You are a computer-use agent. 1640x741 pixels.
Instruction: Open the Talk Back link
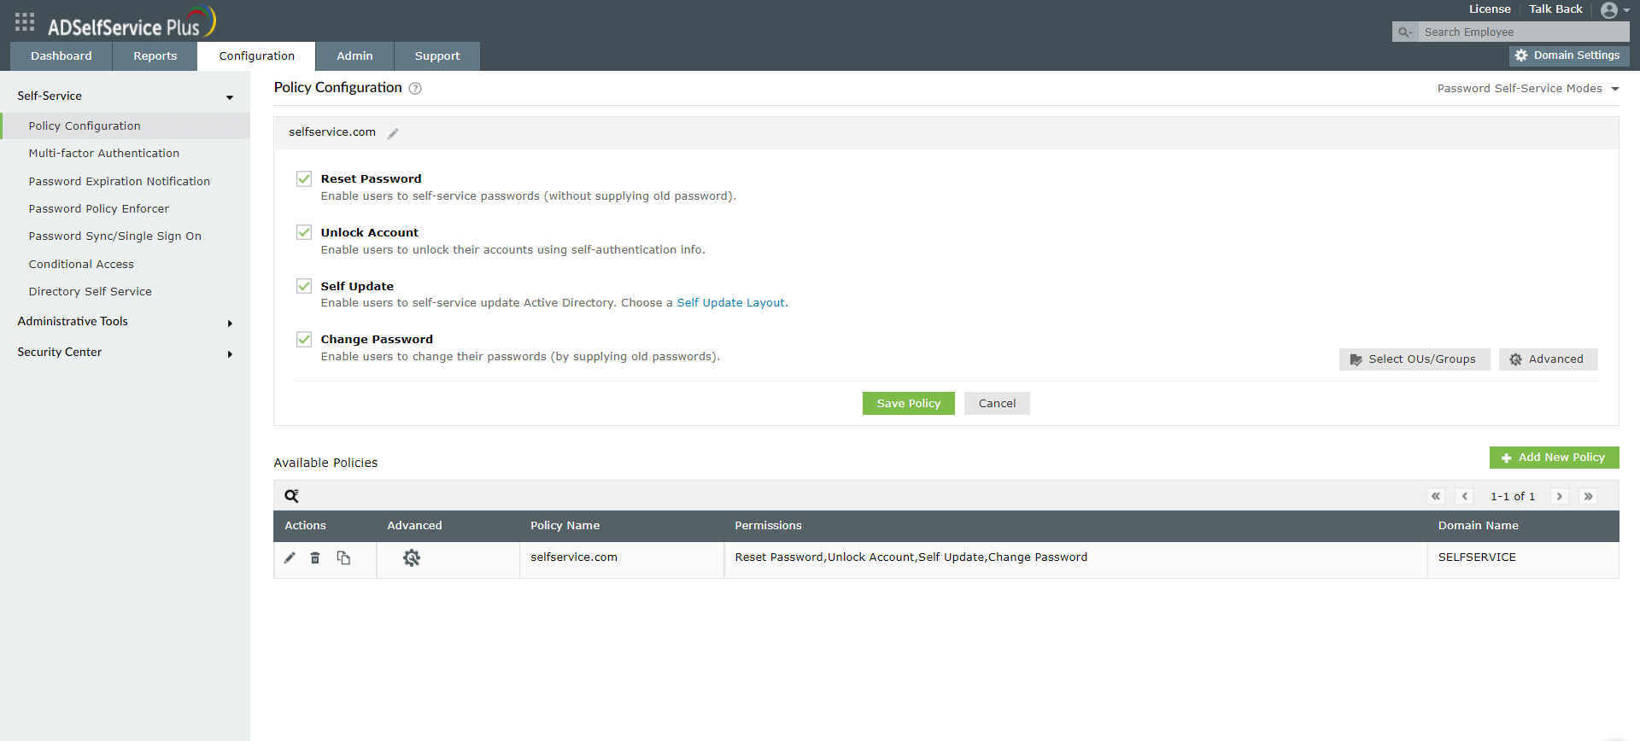point(1555,9)
